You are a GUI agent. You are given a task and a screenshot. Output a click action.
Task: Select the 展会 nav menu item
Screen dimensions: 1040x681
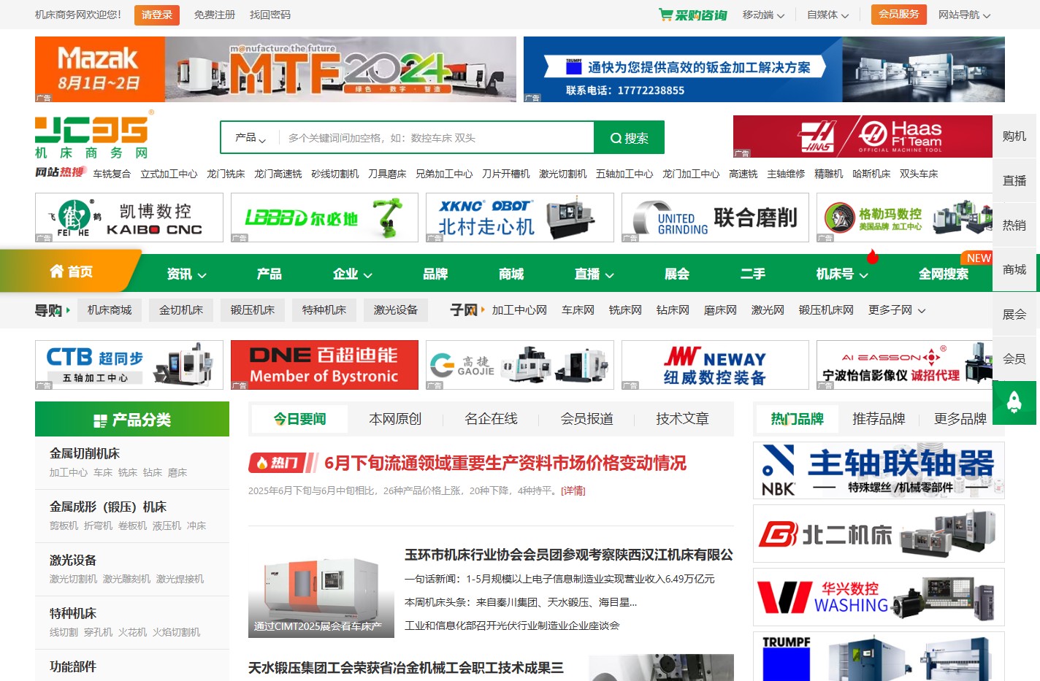coord(677,274)
